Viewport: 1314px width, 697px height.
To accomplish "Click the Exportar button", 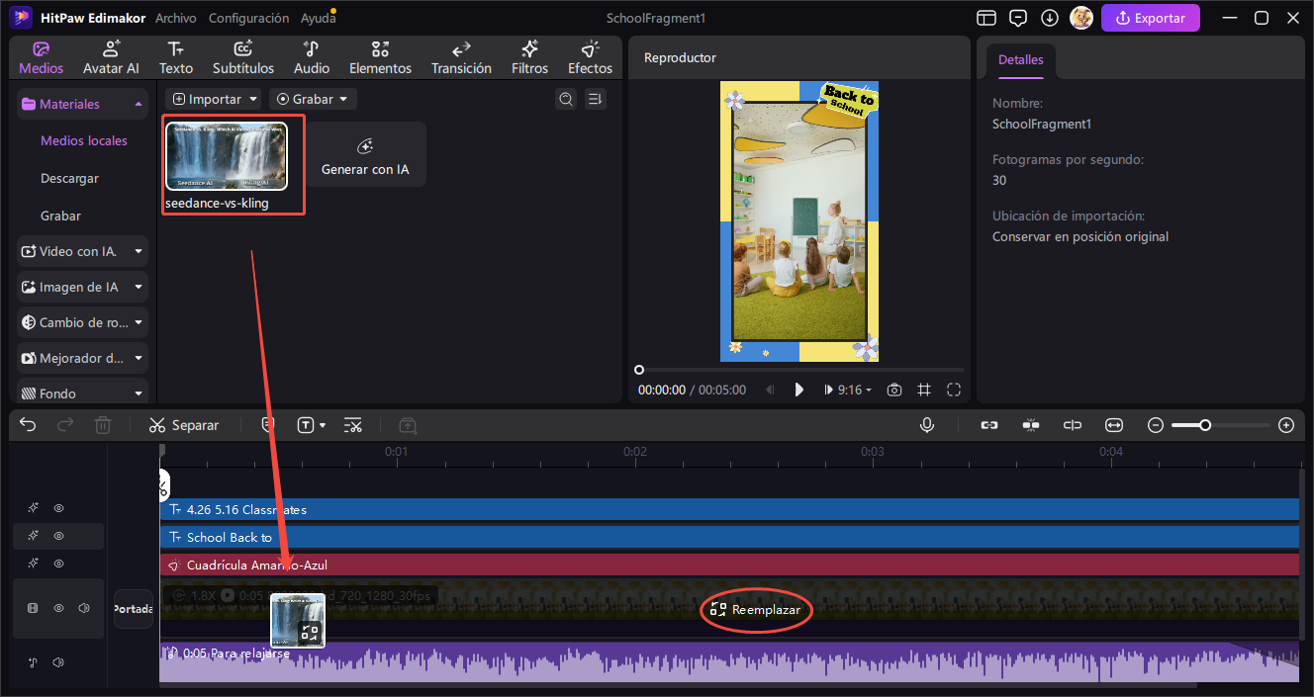I will 1151,17.
